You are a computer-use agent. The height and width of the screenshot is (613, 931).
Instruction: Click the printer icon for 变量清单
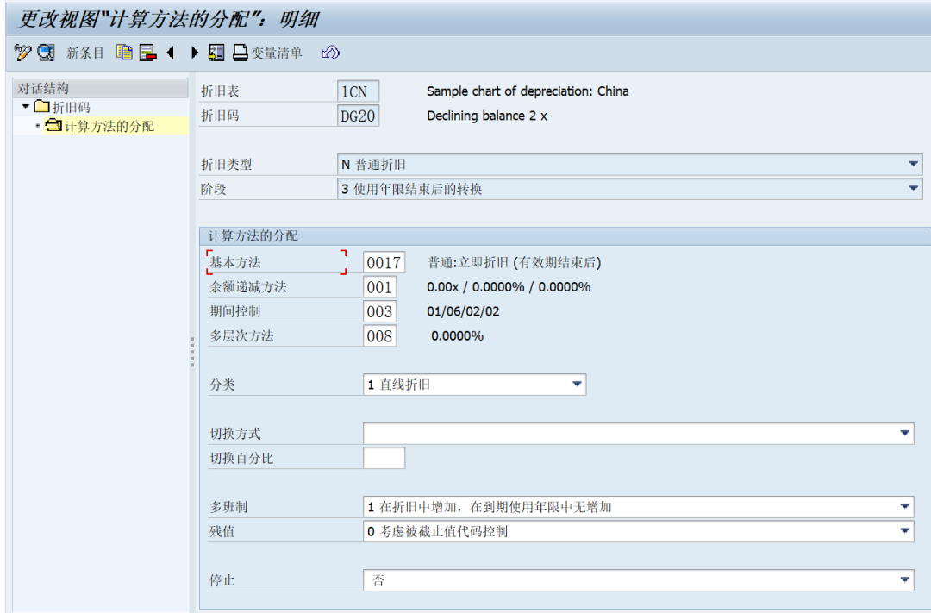tap(241, 53)
